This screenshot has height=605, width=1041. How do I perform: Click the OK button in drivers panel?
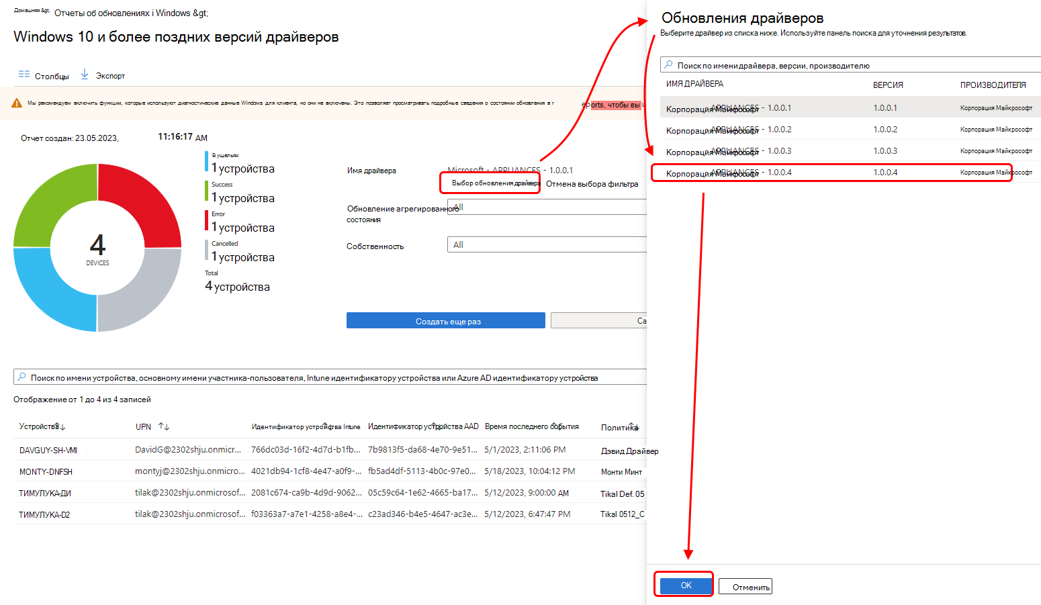pos(686,586)
